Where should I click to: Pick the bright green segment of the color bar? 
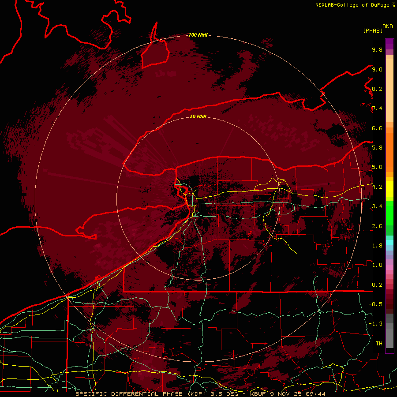pyautogui.click(x=390, y=212)
